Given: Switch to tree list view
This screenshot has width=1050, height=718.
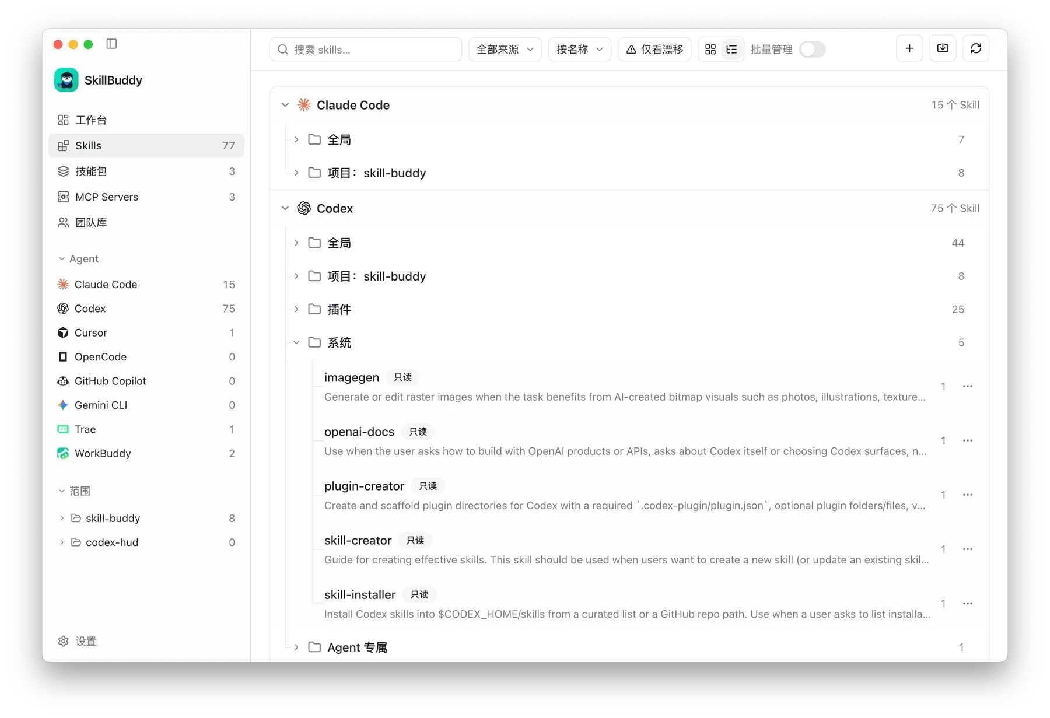Looking at the screenshot, I should click(x=731, y=50).
